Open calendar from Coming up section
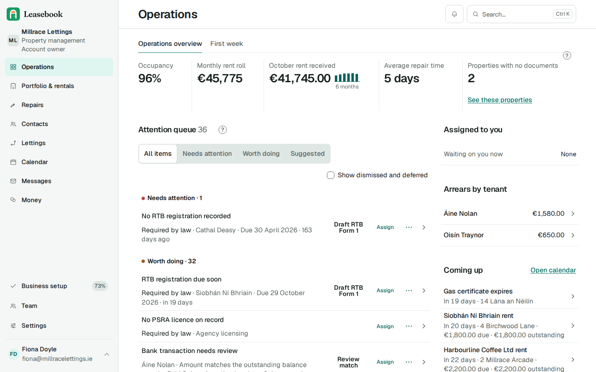Viewport: 596px width, 372px height. 553,270
